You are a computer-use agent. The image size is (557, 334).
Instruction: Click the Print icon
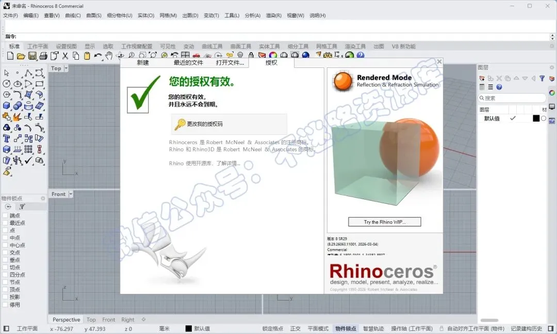click(x=43, y=56)
